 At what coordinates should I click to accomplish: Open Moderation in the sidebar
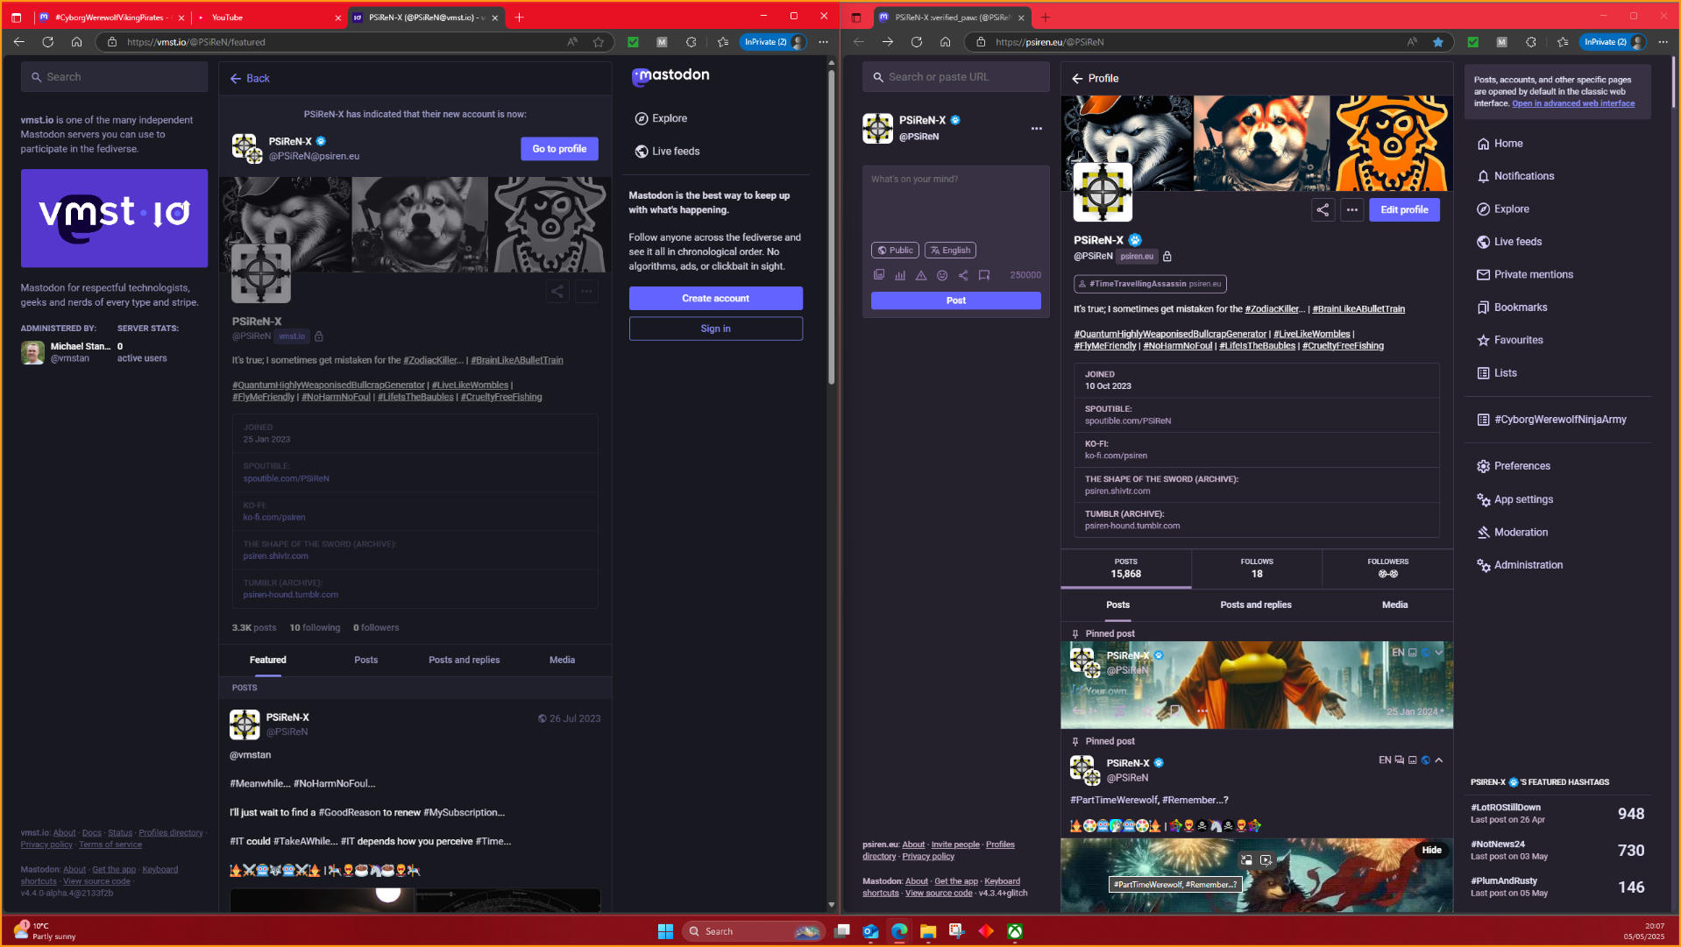tap(1512, 533)
